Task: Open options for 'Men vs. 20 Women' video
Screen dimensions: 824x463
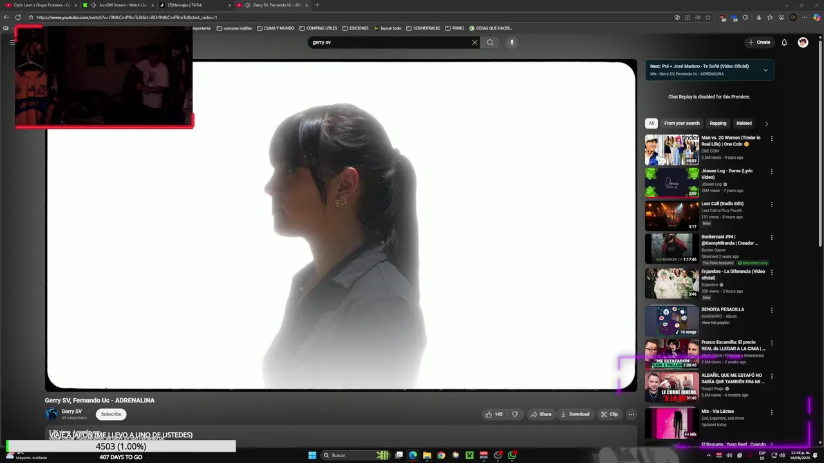Action: (x=771, y=138)
